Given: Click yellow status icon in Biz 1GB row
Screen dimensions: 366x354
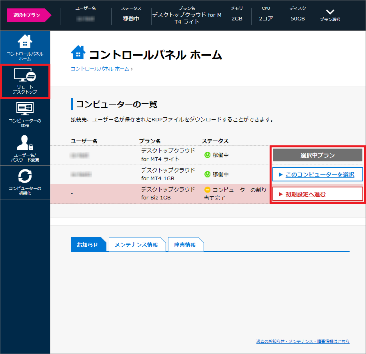Looking at the screenshot, I should pos(207,190).
